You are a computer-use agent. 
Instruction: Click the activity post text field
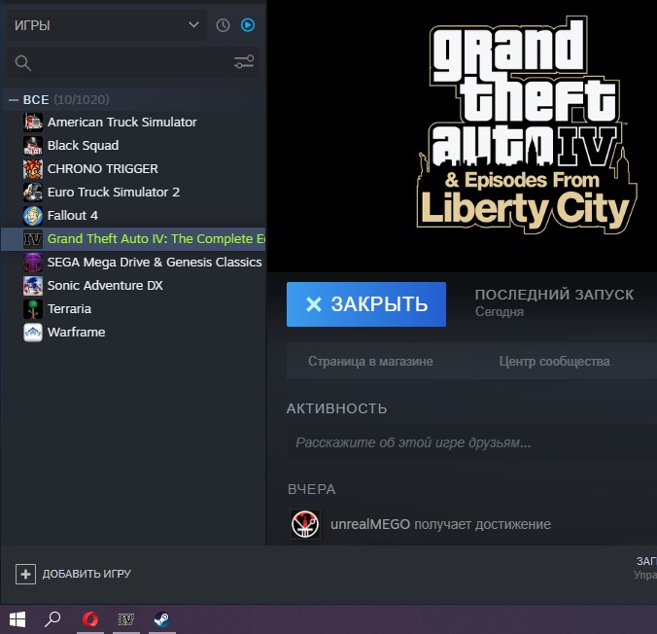click(x=471, y=442)
